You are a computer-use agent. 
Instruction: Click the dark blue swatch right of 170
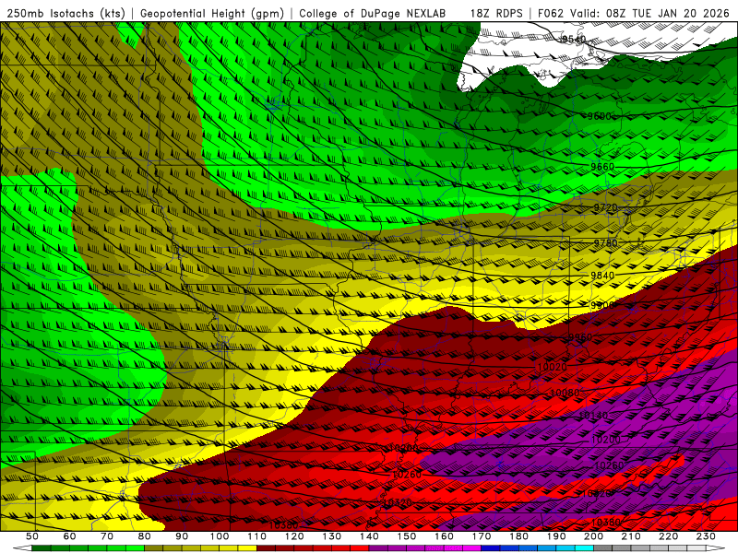point(491,548)
